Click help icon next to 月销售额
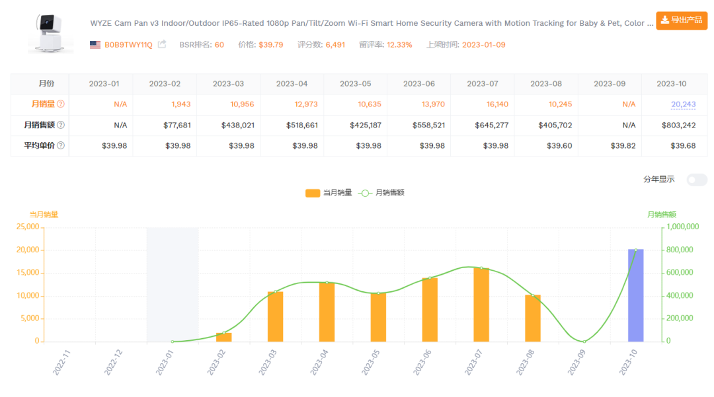Viewport: 714px width, 397px height. point(61,125)
